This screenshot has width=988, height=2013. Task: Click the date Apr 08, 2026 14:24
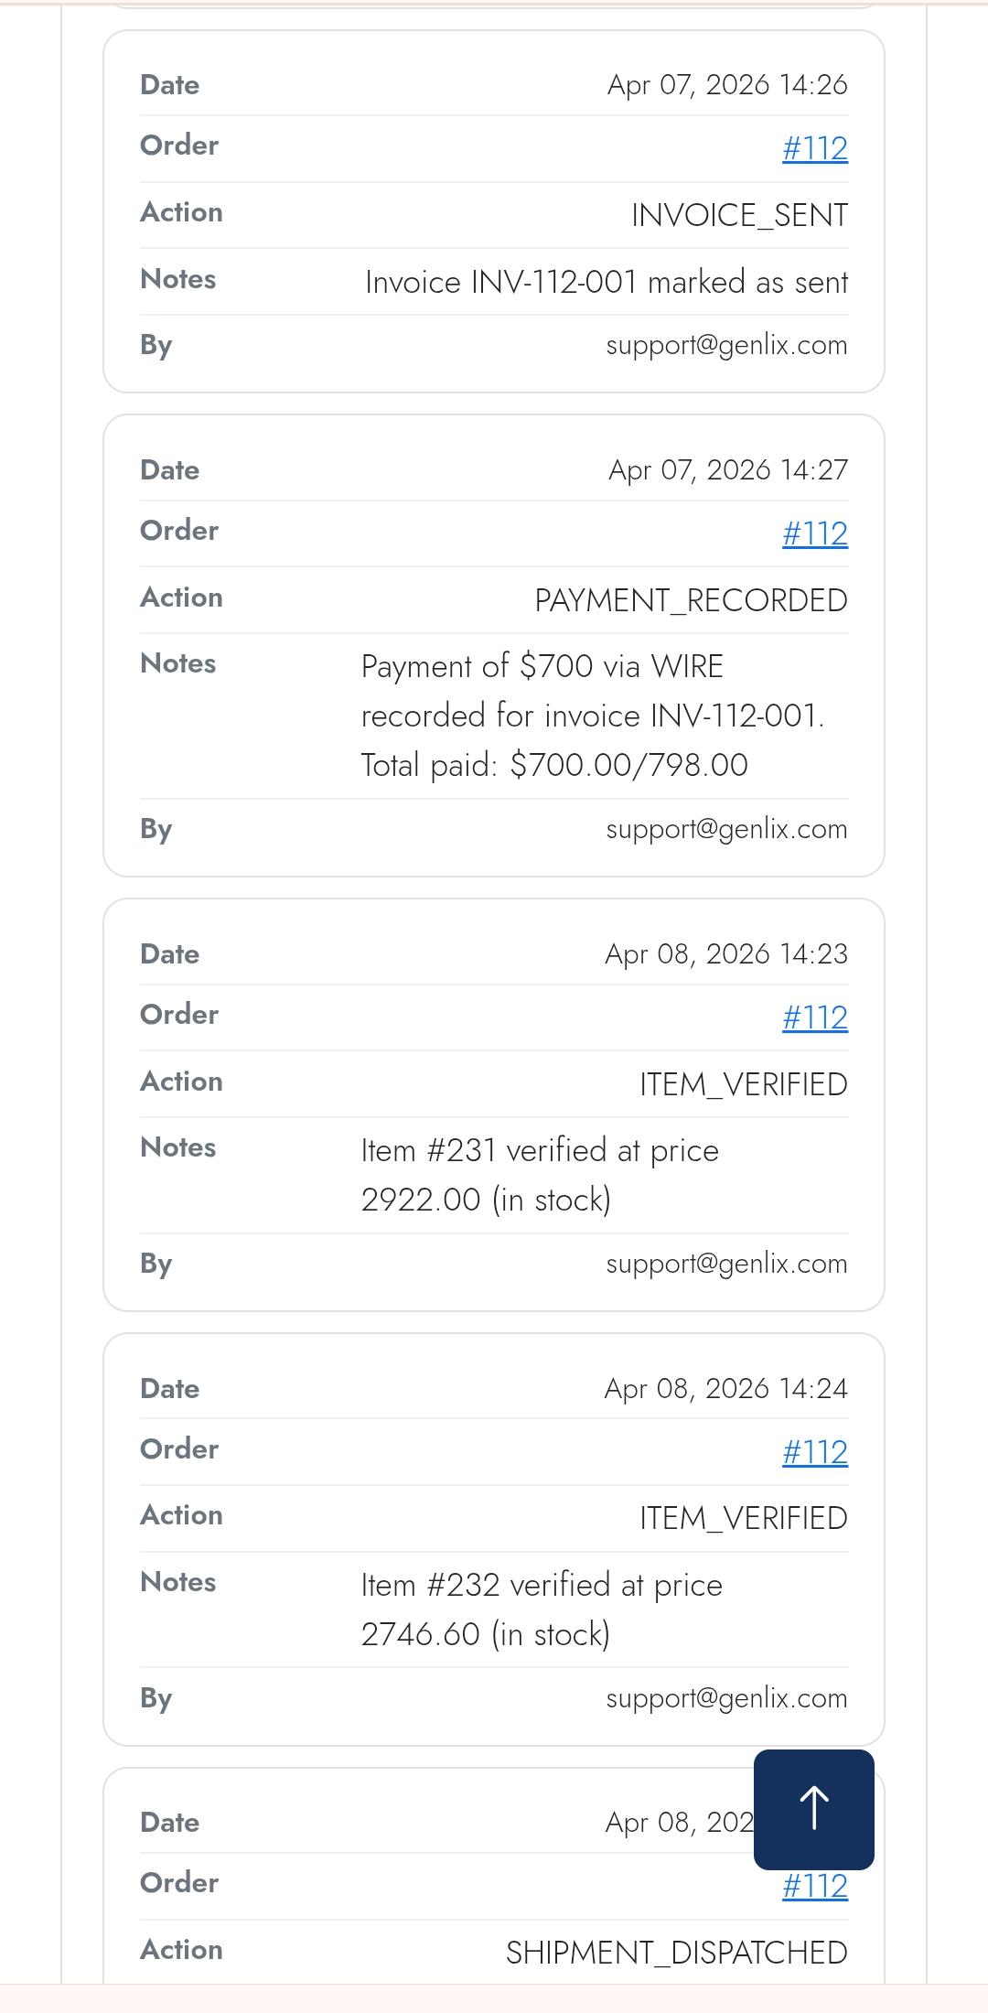pyautogui.click(x=726, y=1389)
